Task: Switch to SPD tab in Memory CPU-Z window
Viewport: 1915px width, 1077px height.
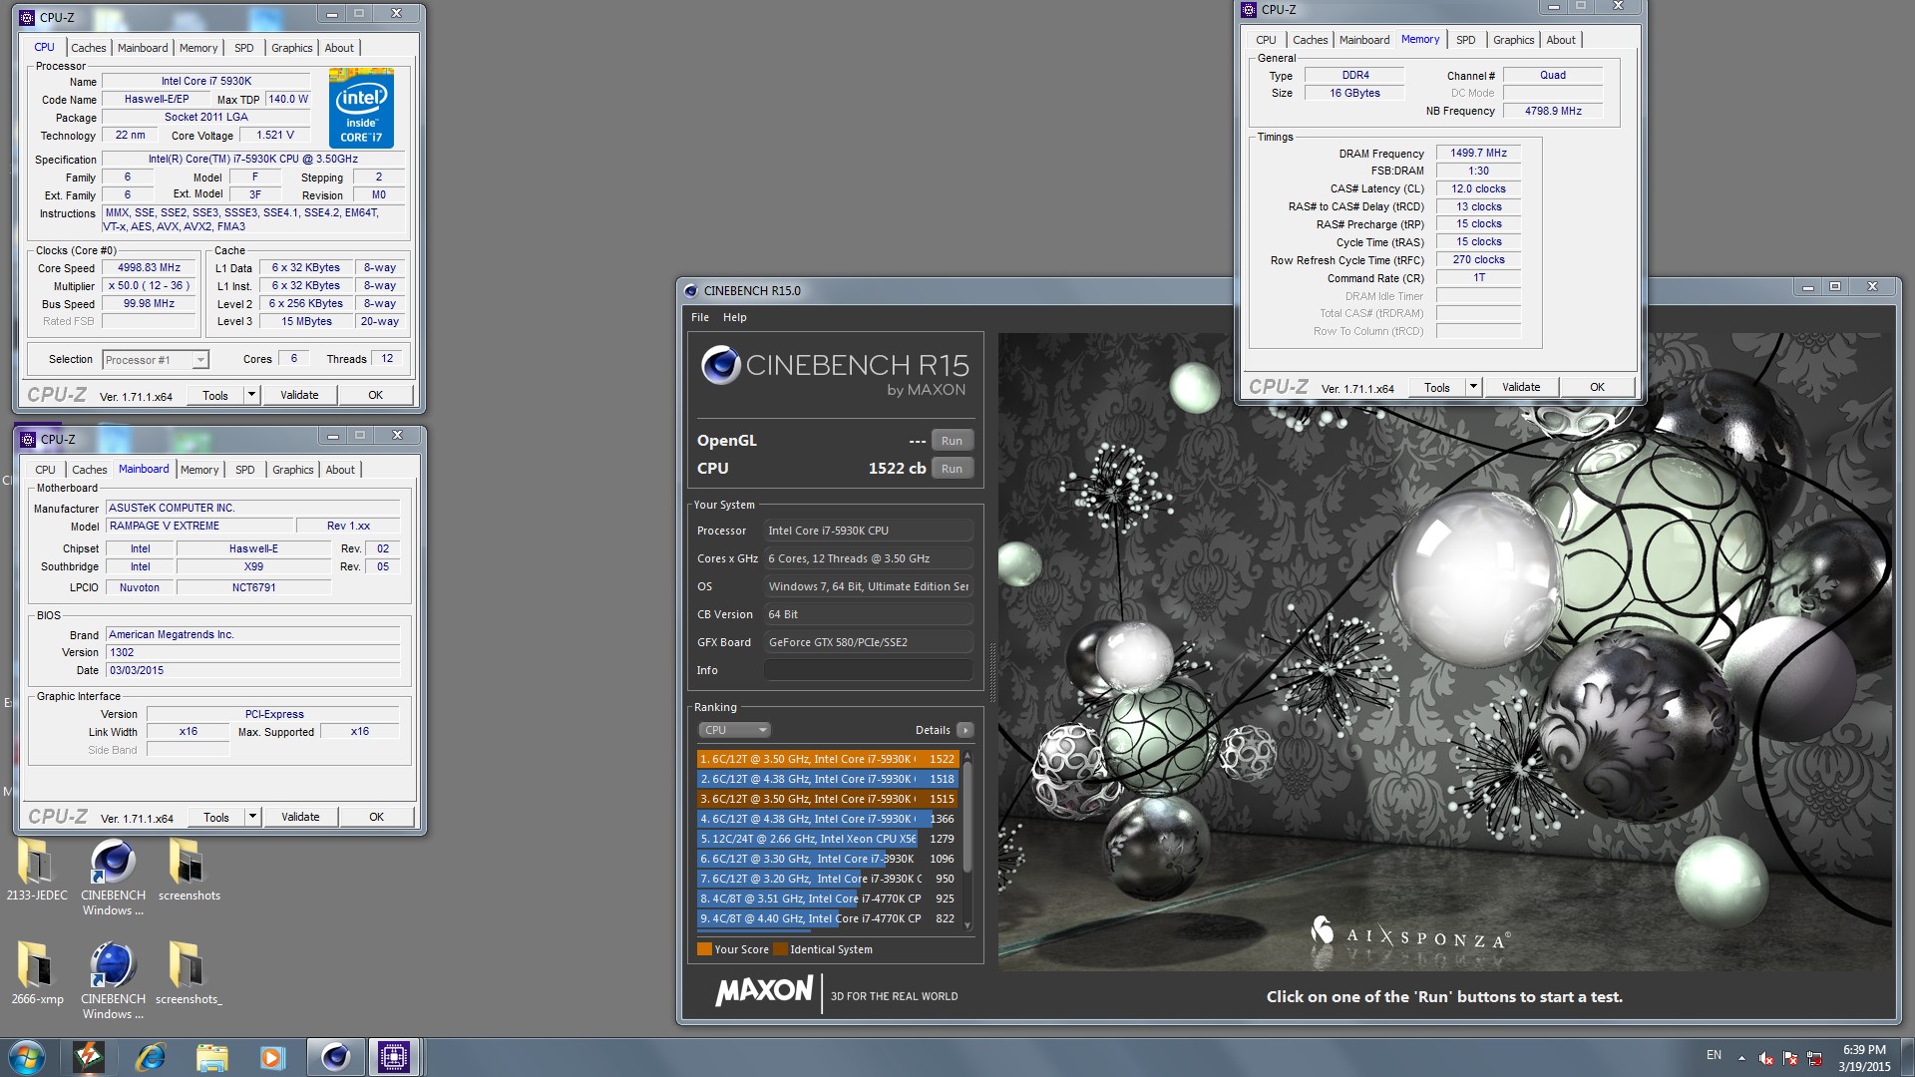Action: coord(1465,40)
